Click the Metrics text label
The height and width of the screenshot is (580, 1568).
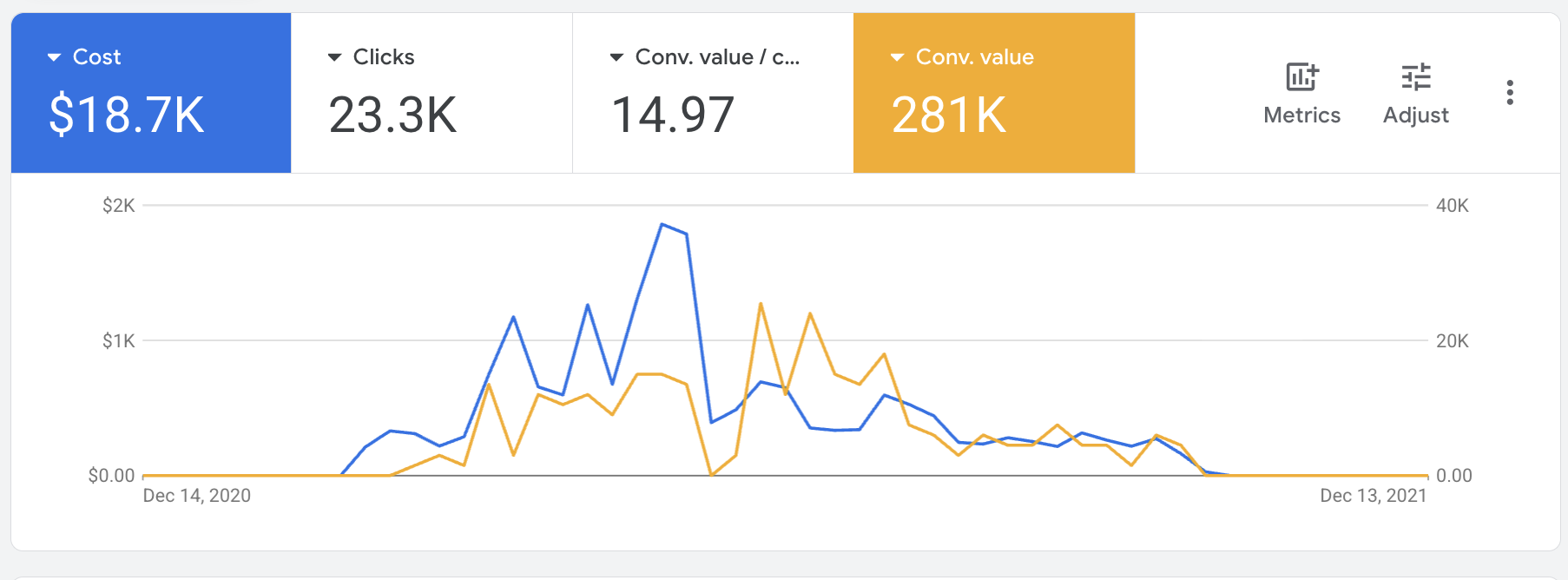point(1301,115)
